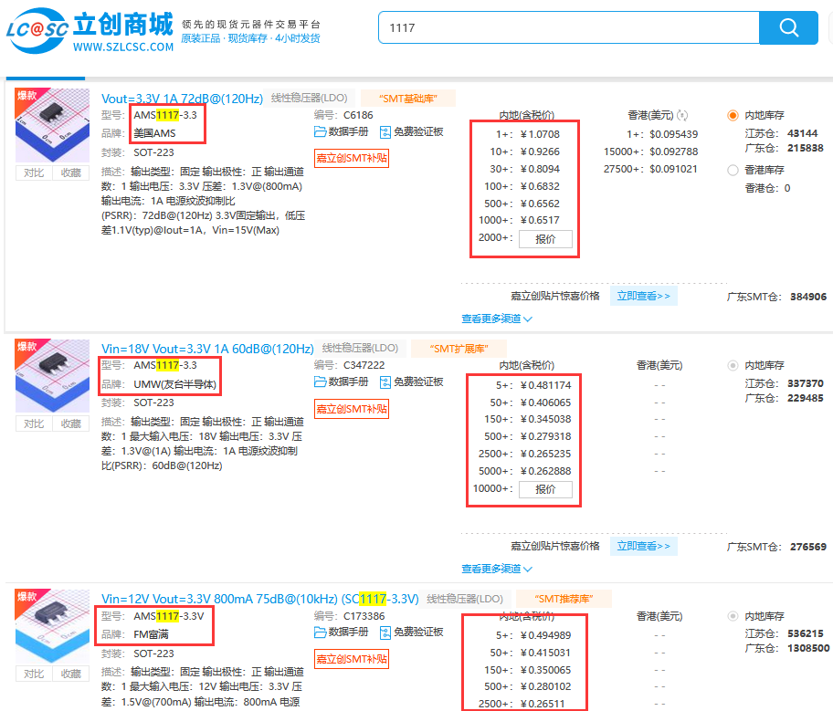The width and height of the screenshot is (833, 711).
Task: Click 数据手册 text link for C6186
Action: 349,131
